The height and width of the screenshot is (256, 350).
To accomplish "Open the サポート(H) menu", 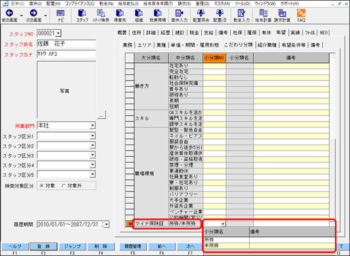I will click(289, 3).
